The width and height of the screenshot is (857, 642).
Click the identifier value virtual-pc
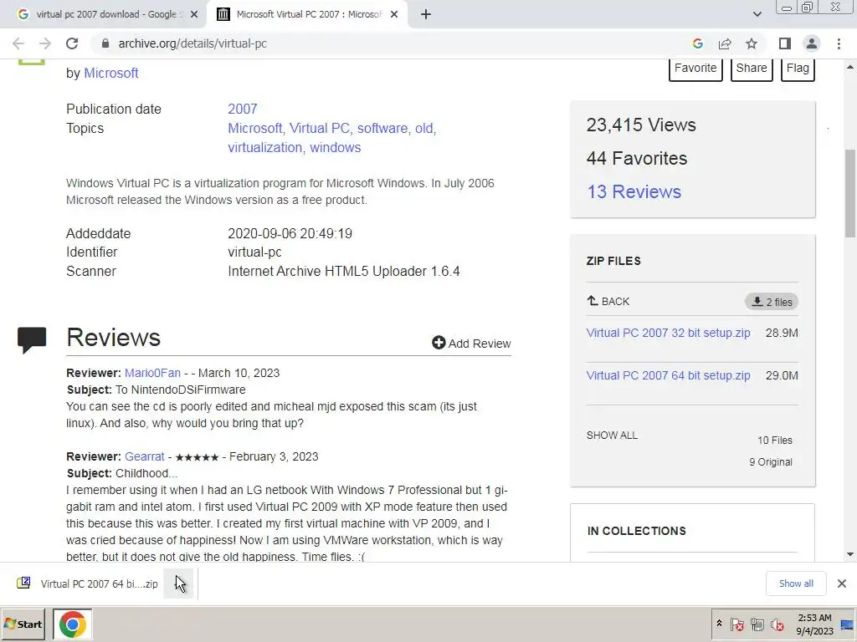tap(254, 252)
